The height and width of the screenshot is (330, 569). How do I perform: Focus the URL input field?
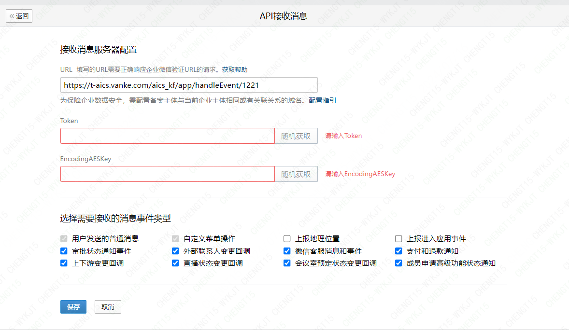[189, 85]
